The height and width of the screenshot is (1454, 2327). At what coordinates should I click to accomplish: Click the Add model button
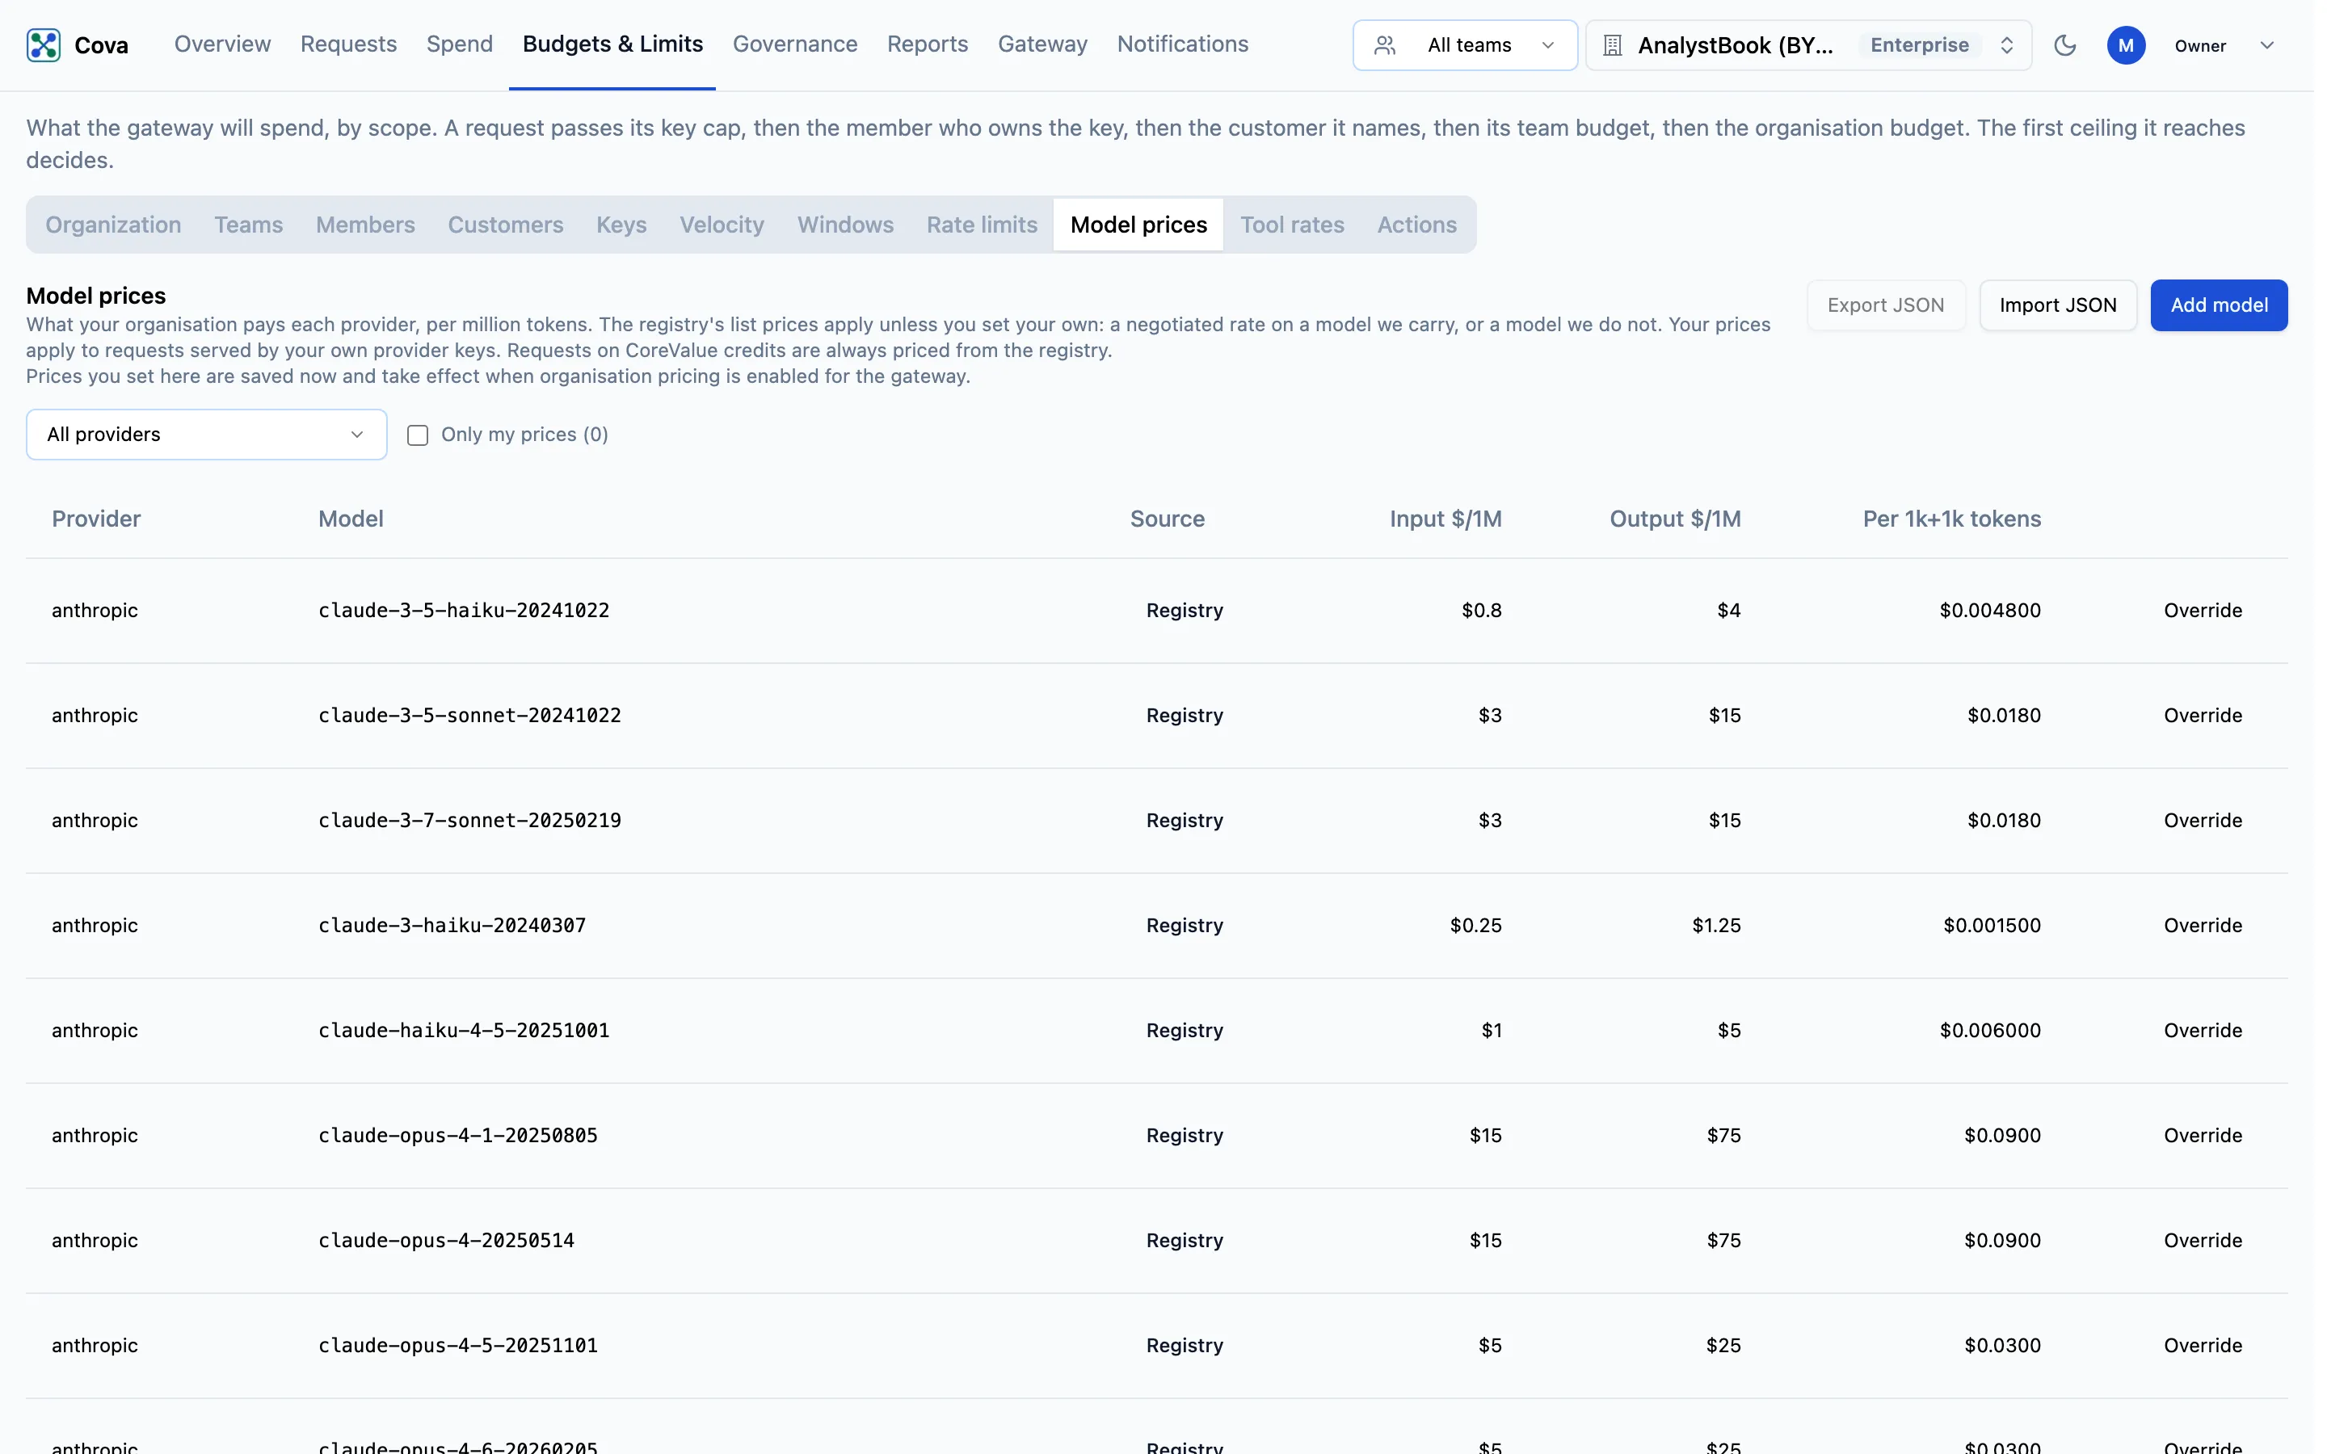(x=2219, y=306)
